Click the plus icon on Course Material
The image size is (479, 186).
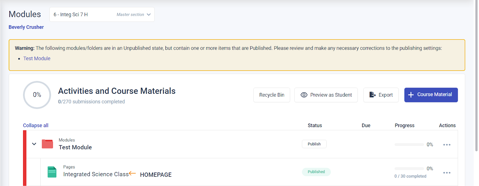coord(411,95)
